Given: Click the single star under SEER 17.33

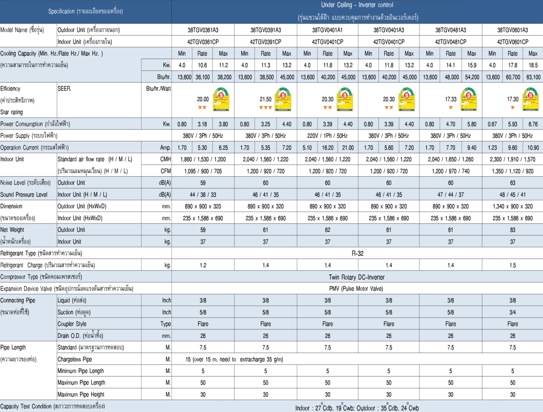Looking at the screenshot, I should coord(451,108).
